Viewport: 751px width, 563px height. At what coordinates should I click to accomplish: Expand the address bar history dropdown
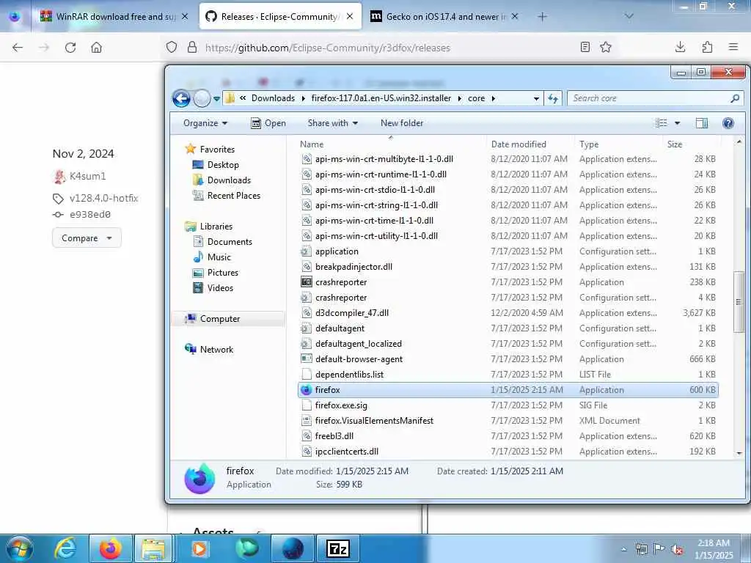point(536,99)
